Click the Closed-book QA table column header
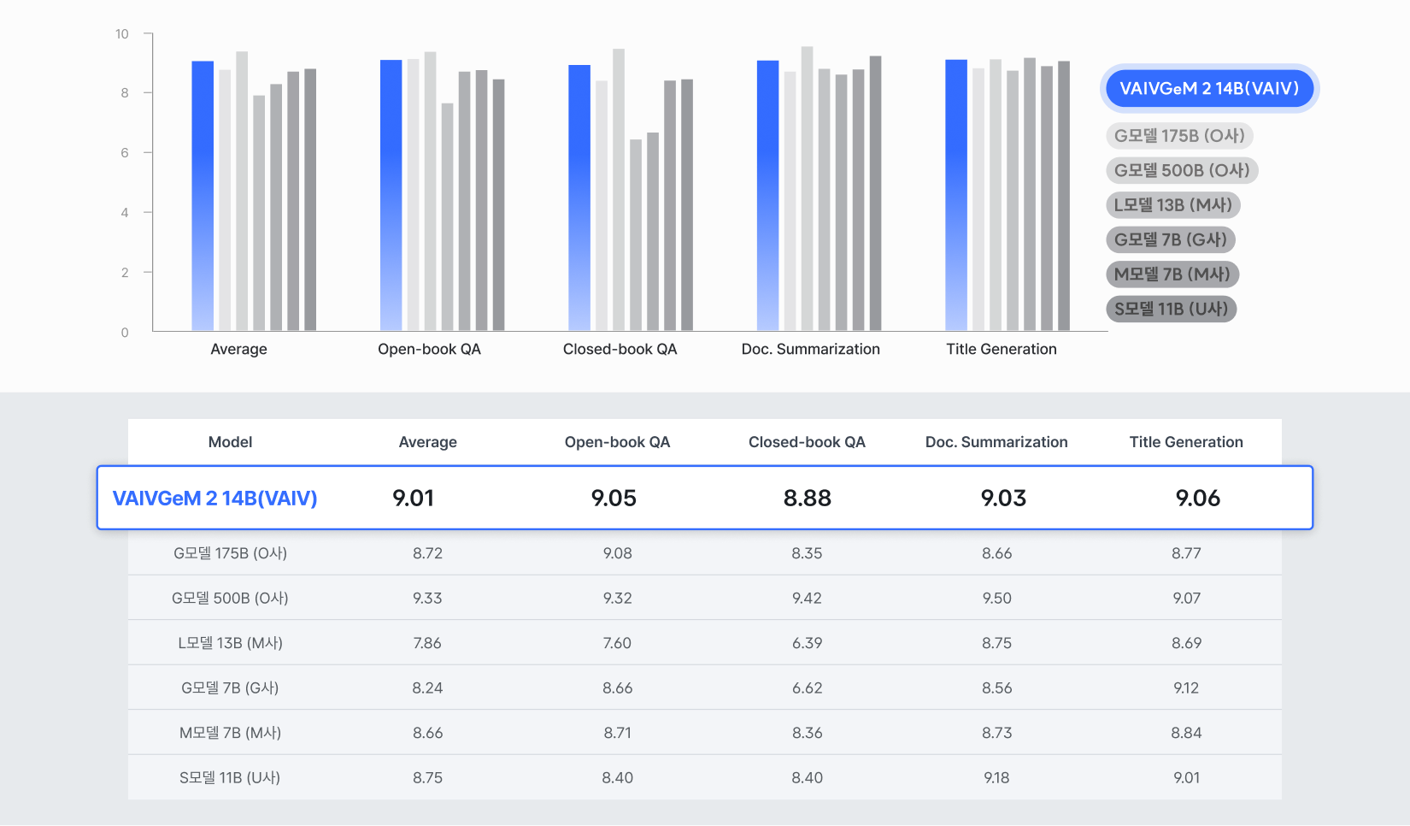This screenshot has width=1410, height=826. (807, 442)
